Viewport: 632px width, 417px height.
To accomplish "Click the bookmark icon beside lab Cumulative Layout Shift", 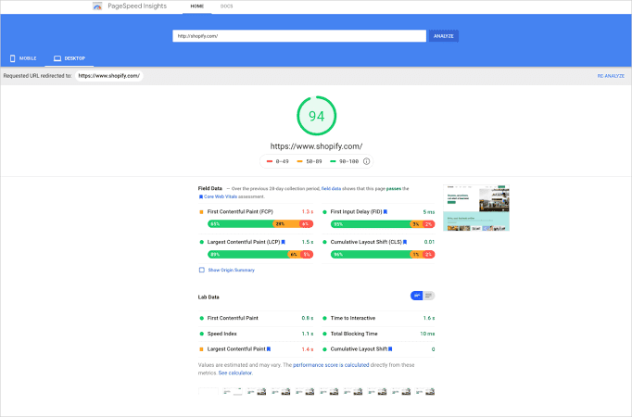I will tap(390, 349).
